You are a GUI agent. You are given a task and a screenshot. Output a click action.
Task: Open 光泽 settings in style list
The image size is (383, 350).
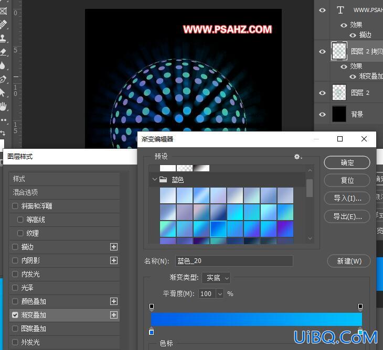(x=64, y=288)
